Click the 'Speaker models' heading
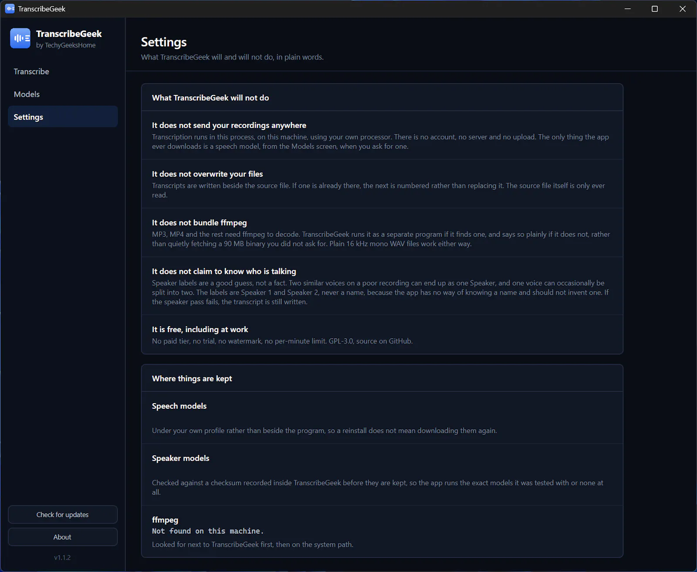Viewport: 697px width, 572px height. (x=181, y=458)
